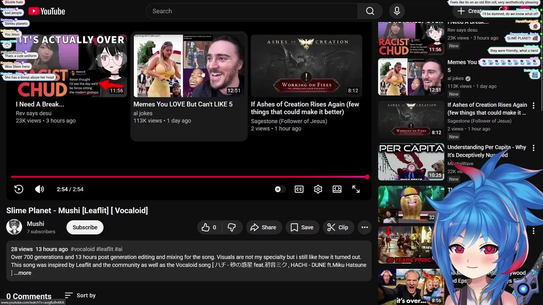
Task: Open endscreen video I Need A Break thumbnail
Action: pos(71,66)
